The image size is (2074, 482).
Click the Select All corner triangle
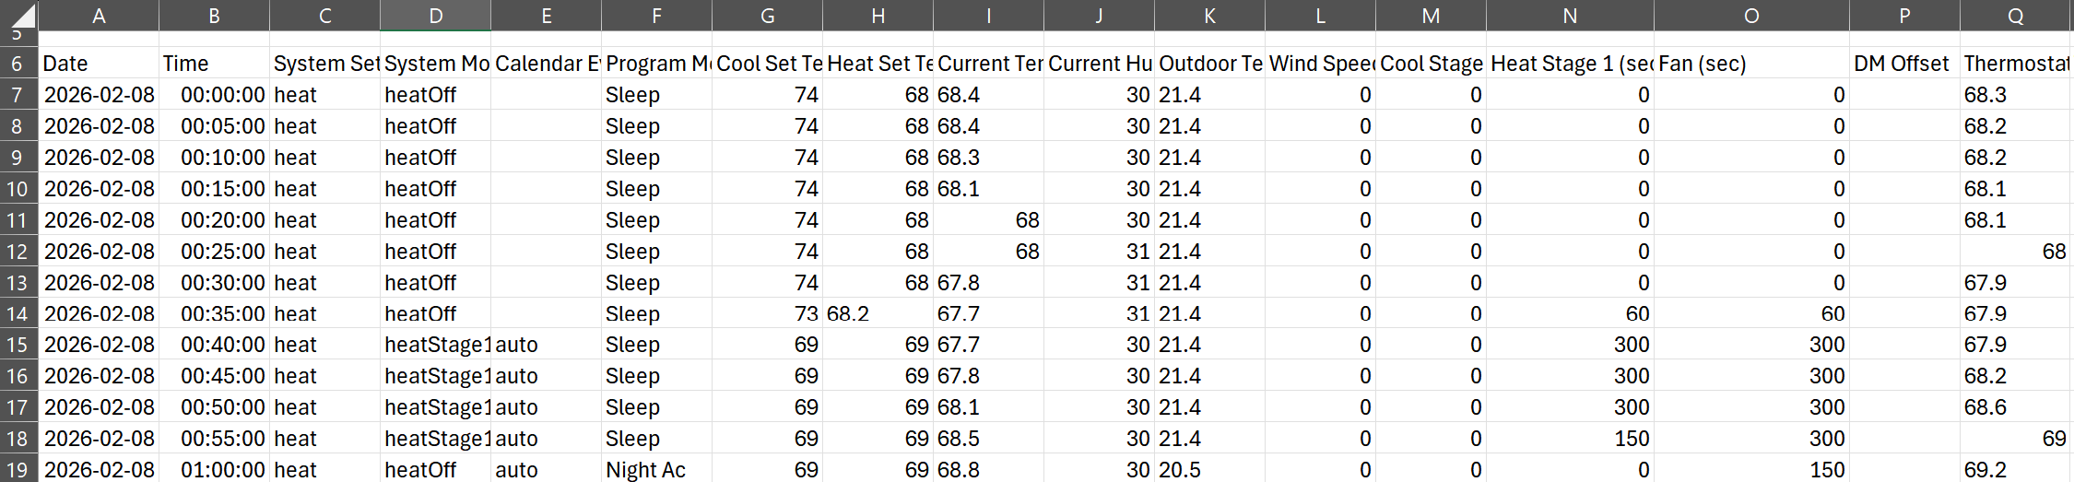coord(19,16)
